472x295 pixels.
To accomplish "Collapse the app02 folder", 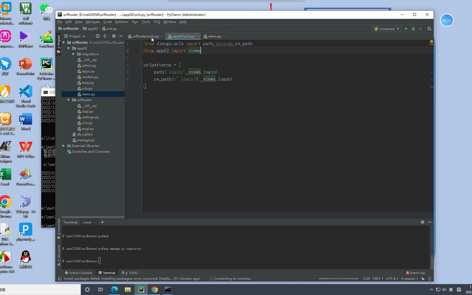I will tap(69, 48).
